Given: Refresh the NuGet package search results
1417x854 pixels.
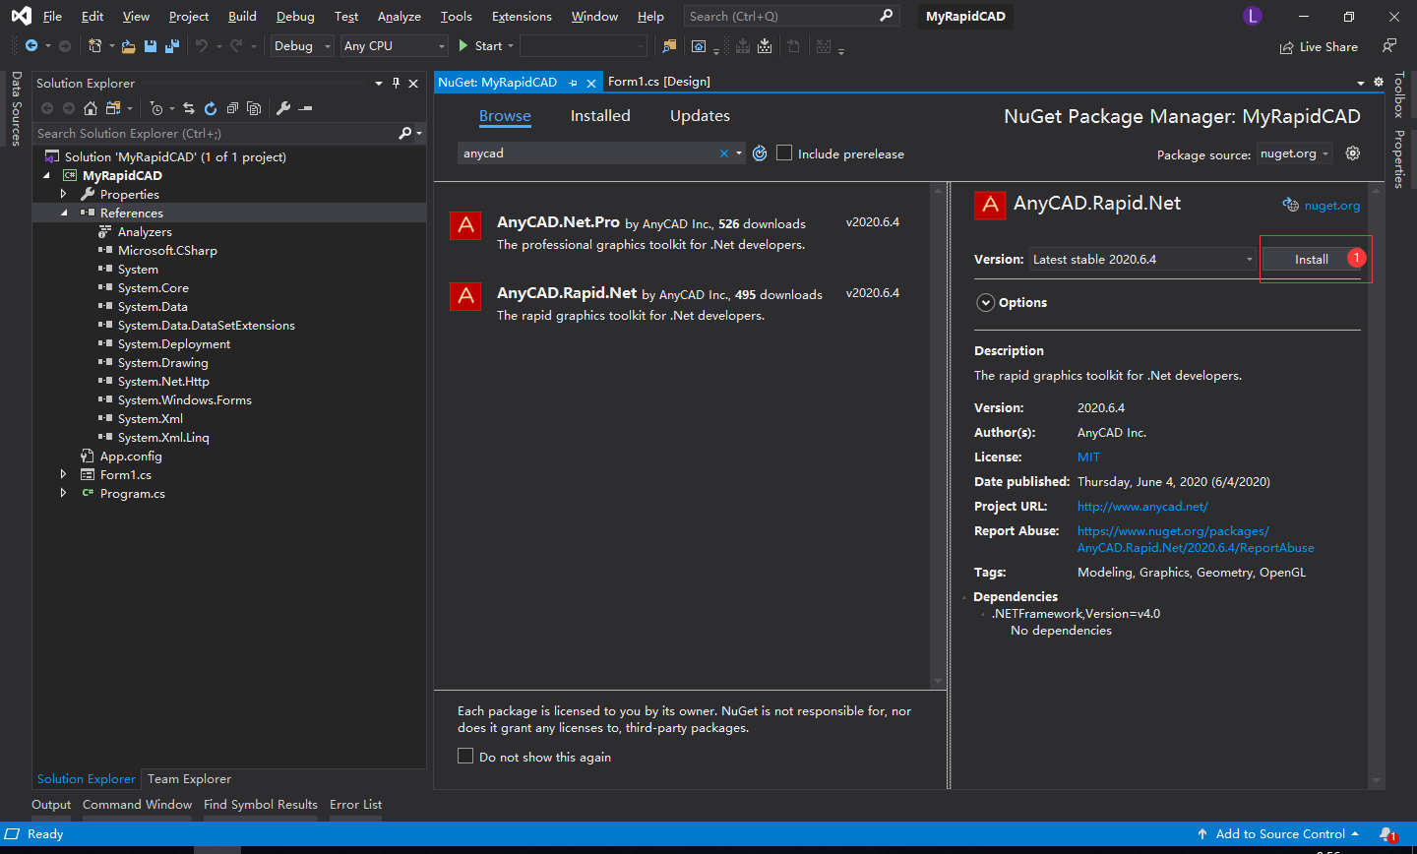Looking at the screenshot, I should click(x=760, y=153).
